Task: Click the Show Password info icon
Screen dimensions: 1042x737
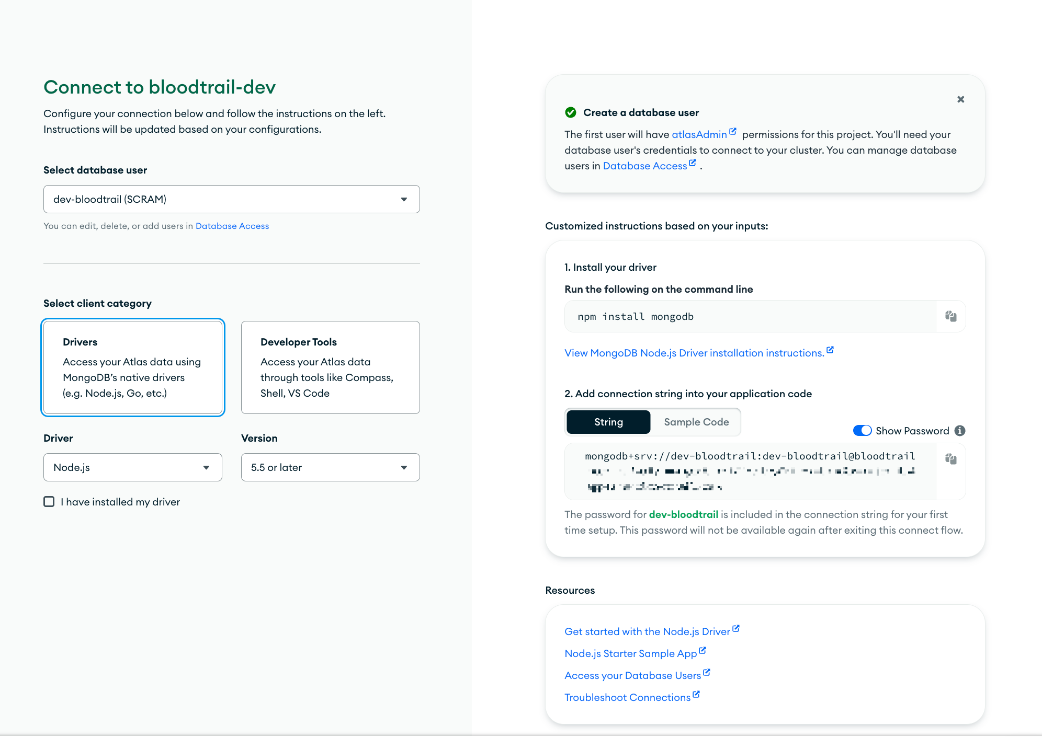Action: [960, 431]
